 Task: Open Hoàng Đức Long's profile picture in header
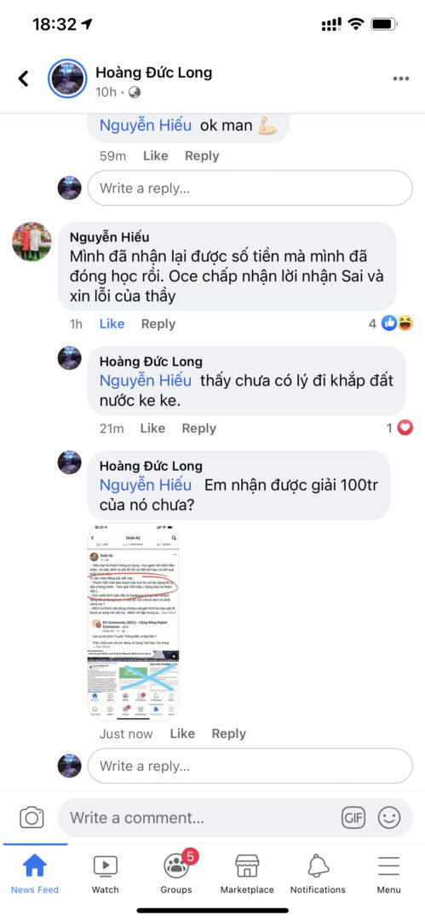67,78
